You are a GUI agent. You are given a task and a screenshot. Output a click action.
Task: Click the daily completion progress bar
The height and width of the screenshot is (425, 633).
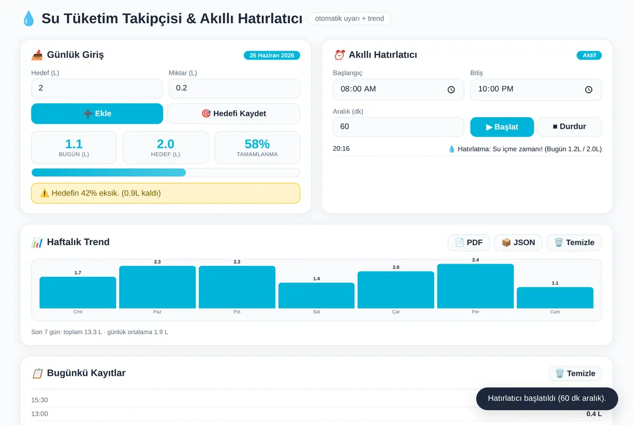(166, 172)
